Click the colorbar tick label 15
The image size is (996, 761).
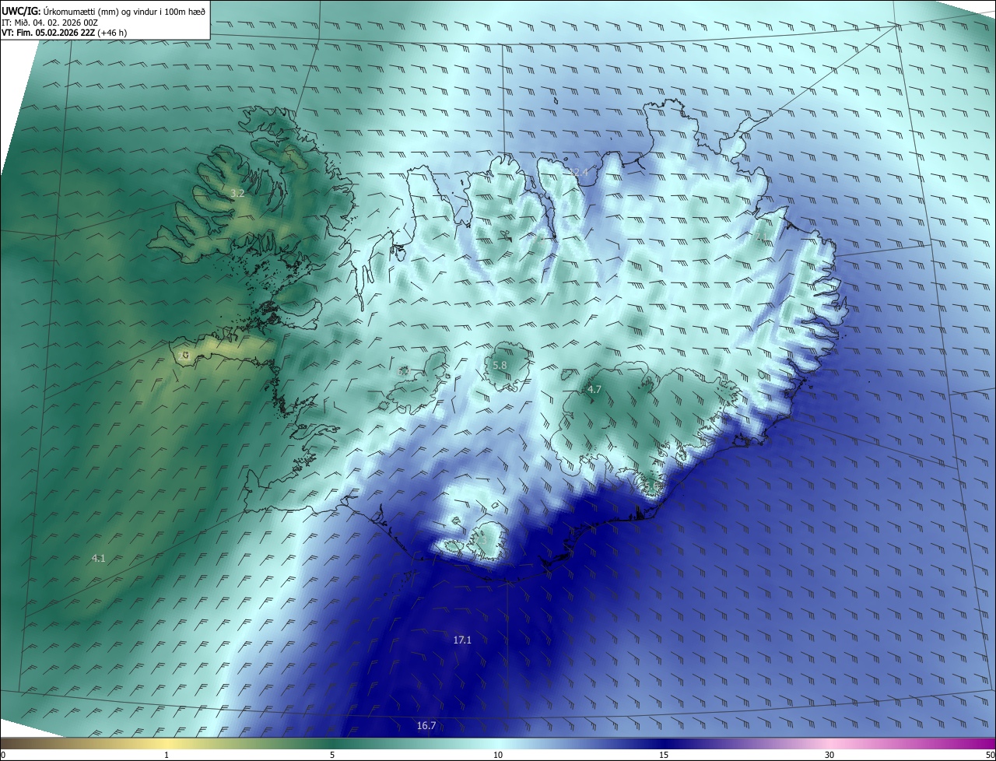pos(664,755)
